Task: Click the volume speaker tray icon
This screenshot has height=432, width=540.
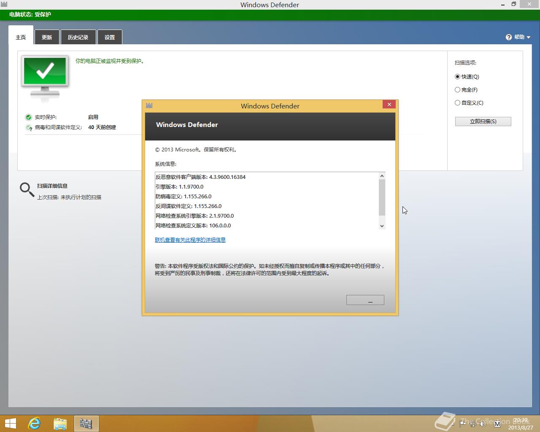Action: click(483, 423)
